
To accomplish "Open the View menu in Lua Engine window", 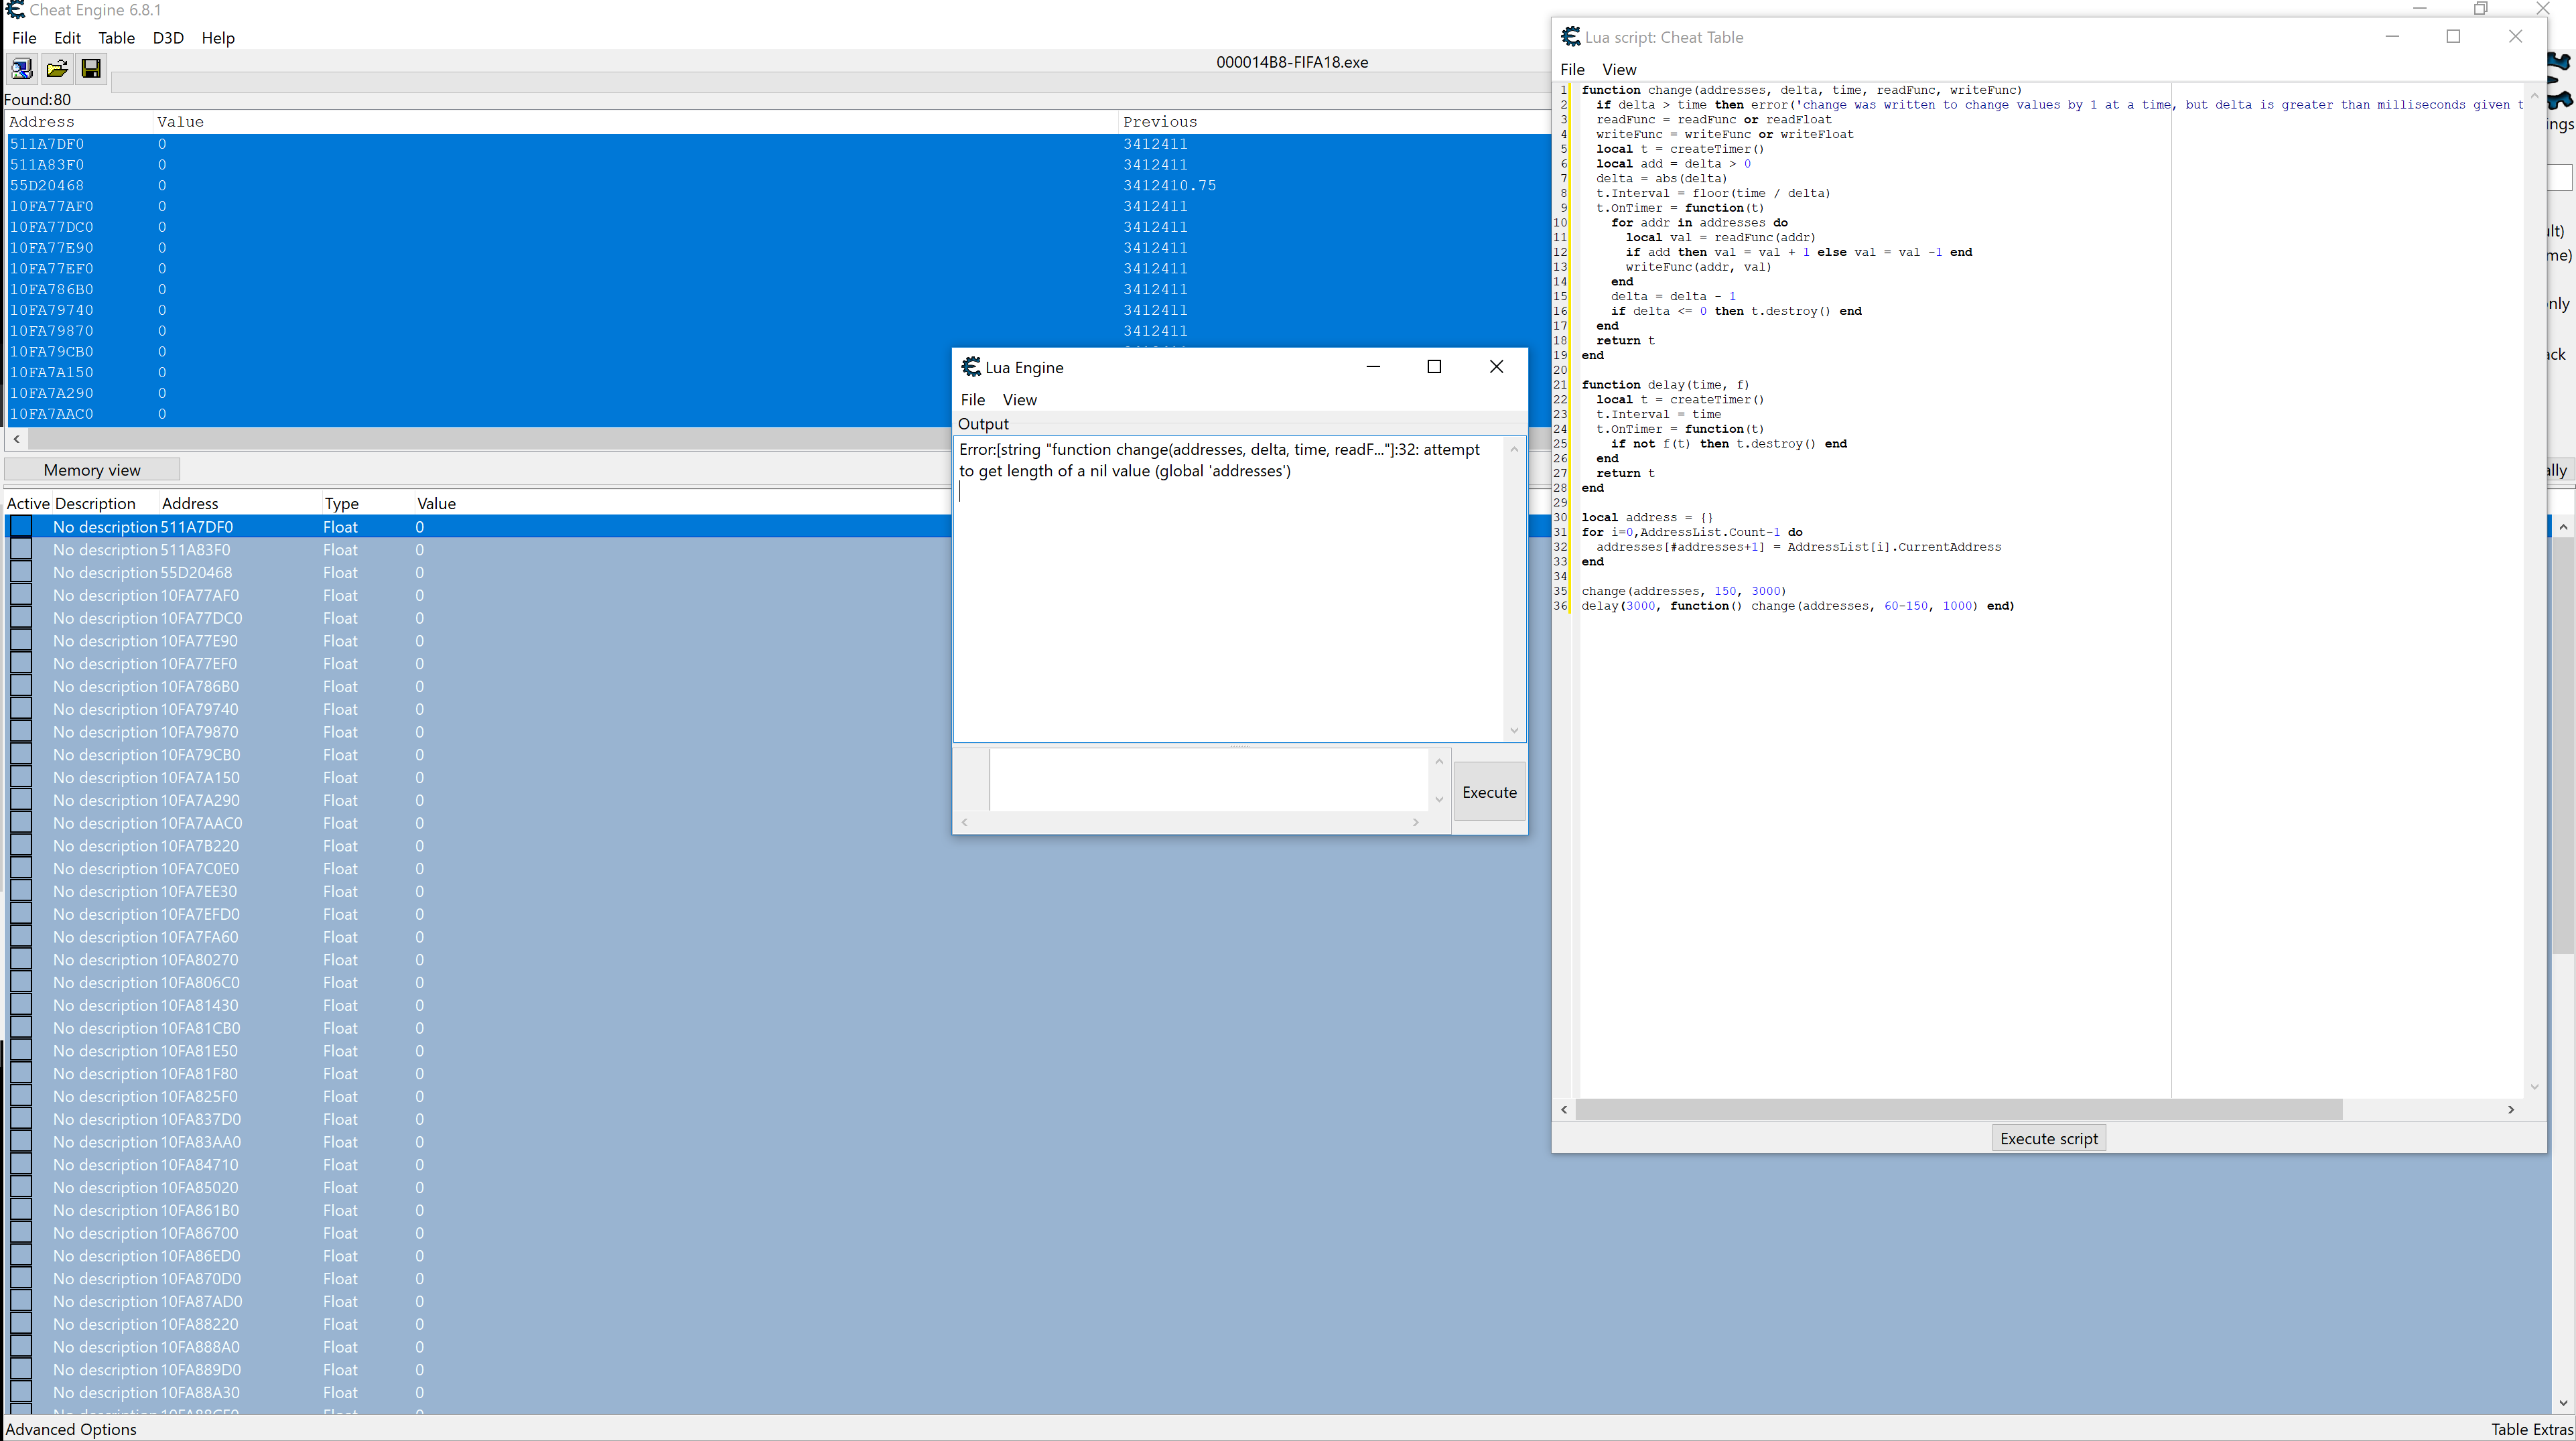I will click(1019, 399).
